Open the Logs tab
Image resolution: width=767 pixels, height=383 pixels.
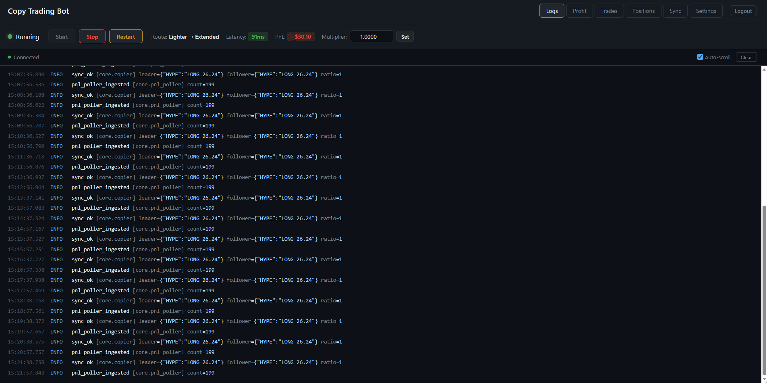[x=551, y=11]
